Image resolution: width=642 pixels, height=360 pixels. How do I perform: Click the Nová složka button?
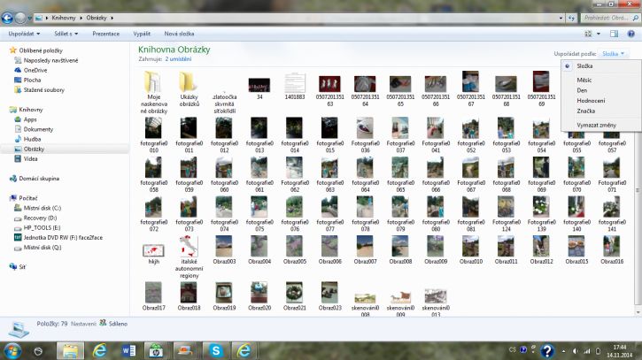(179, 34)
